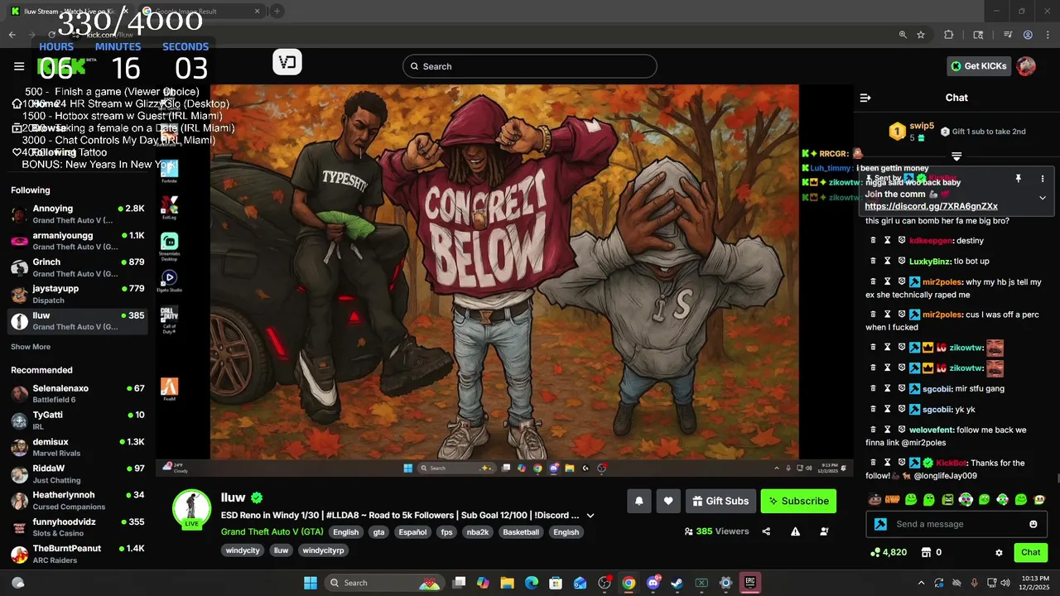Open the Discord invite link
This screenshot has height=596, width=1060.
(931, 206)
